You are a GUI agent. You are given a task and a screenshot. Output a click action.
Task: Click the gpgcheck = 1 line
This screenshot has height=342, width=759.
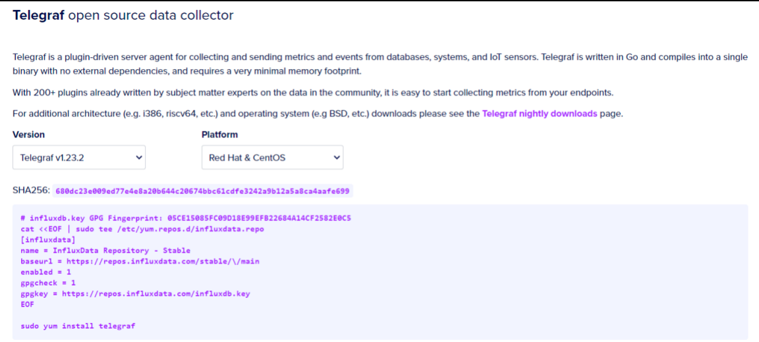pos(48,283)
